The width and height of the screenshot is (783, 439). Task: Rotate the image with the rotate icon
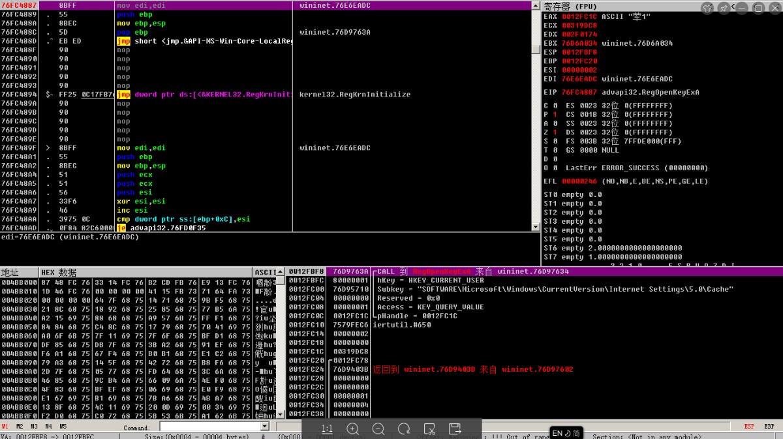pyautogui.click(x=404, y=429)
